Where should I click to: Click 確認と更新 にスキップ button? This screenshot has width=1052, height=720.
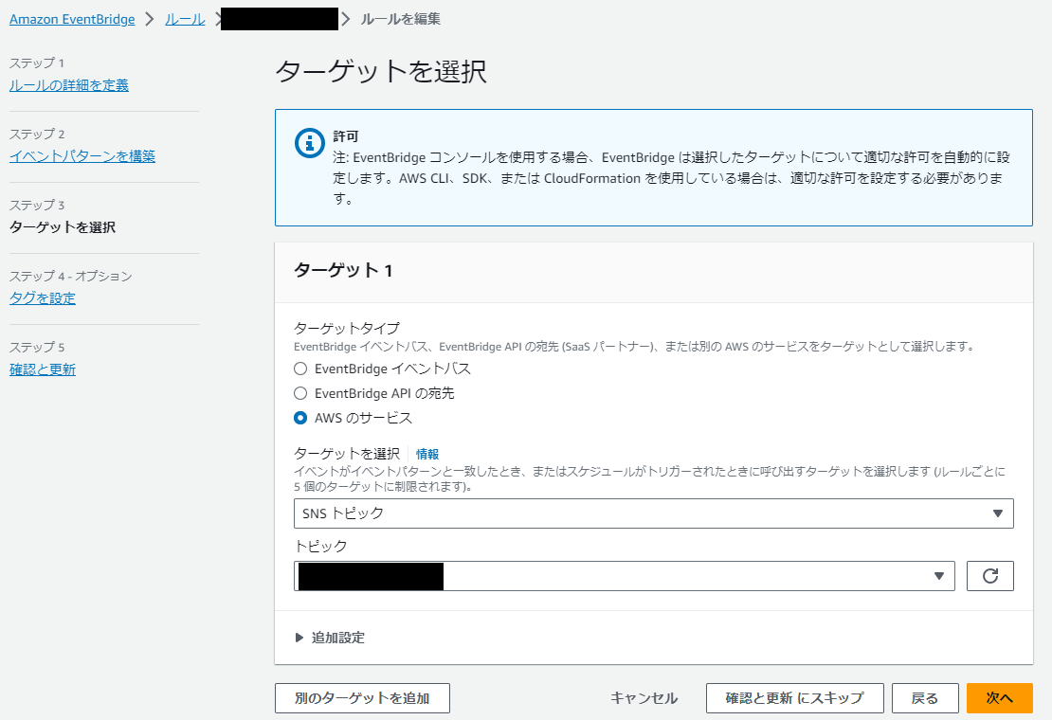click(794, 698)
